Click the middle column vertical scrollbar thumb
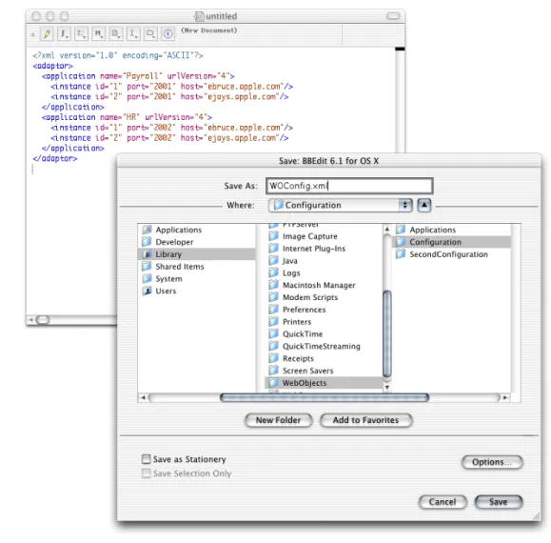 tap(387, 334)
